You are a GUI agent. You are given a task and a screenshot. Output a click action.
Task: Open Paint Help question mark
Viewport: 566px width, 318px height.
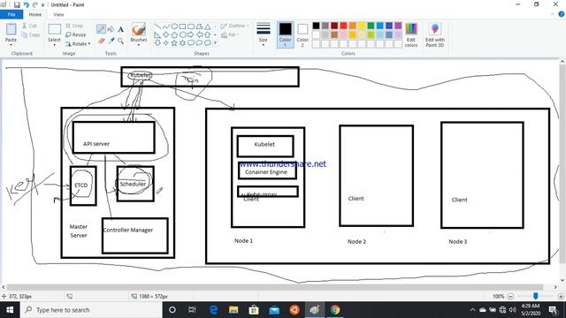point(562,14)
